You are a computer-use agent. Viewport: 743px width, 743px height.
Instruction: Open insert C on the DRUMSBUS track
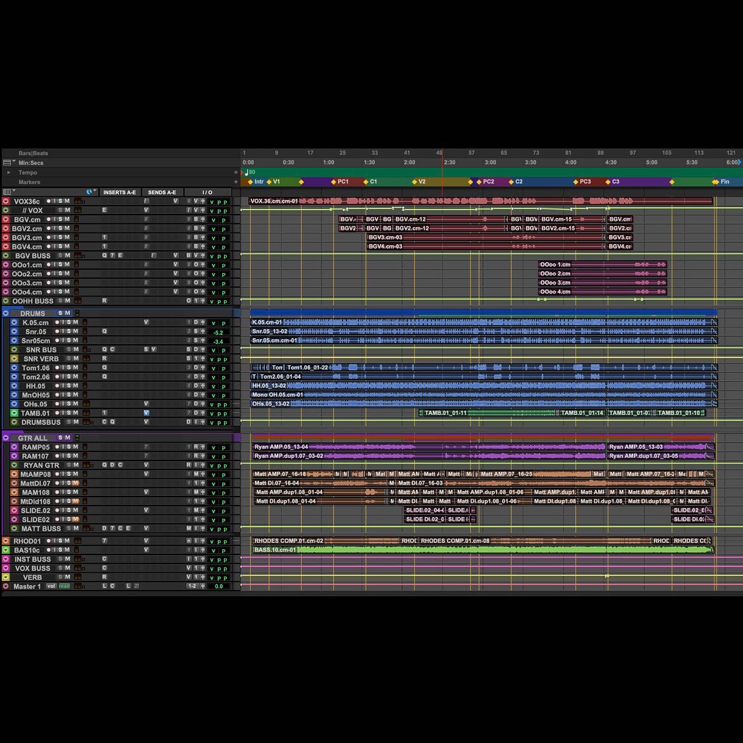tap(104, 422)
